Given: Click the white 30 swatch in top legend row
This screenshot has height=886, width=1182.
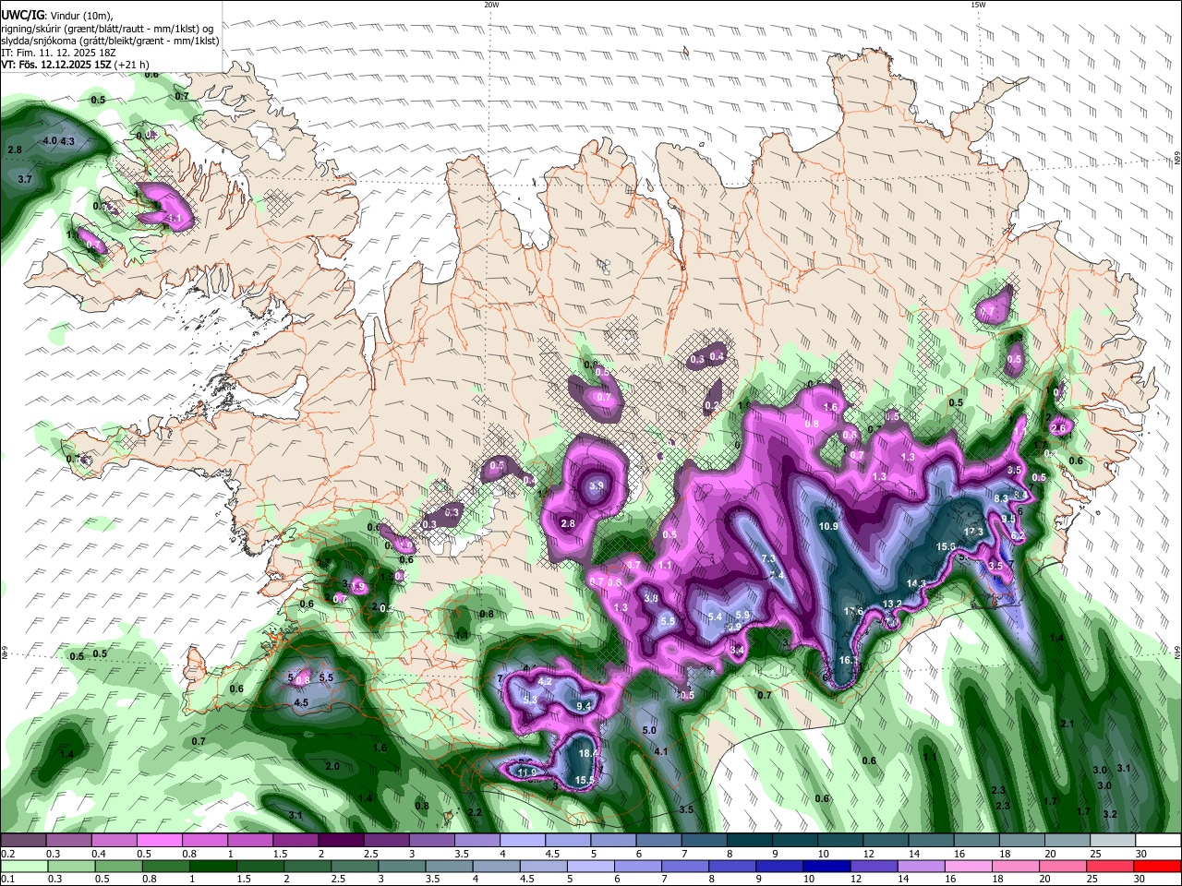Looking at the screenshot, I should click(1157, 841).
